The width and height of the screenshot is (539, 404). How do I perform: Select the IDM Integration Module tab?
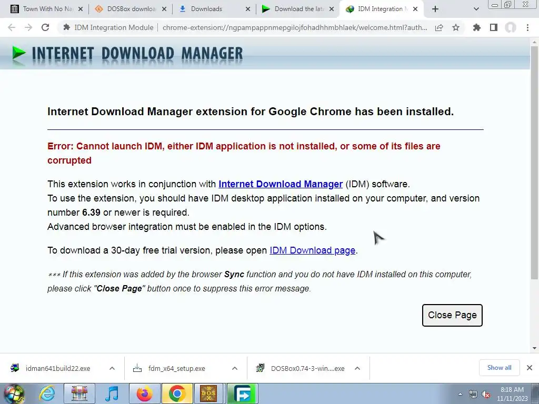(x=382, y=9)
